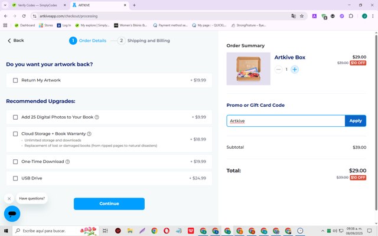Open the tab search dropdown arrow

[x=5, y=5]
